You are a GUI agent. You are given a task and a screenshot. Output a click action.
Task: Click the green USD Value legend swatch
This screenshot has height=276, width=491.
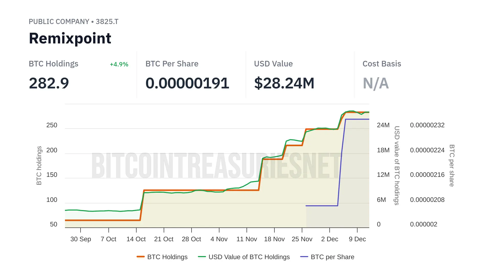(202, 257)
